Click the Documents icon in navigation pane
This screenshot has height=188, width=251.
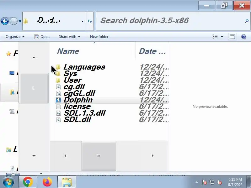[12, 169]
